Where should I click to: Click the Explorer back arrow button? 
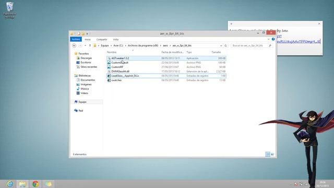[74, 45]
